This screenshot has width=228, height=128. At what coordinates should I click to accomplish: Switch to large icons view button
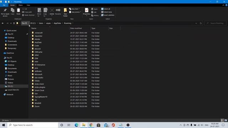click(x=226, y=120)
